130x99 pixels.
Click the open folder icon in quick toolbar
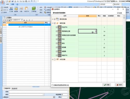pyautogui.click(x=10, y=1)
